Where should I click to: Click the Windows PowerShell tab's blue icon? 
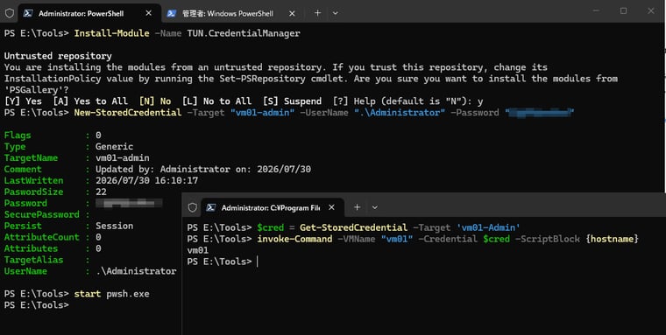172,13
